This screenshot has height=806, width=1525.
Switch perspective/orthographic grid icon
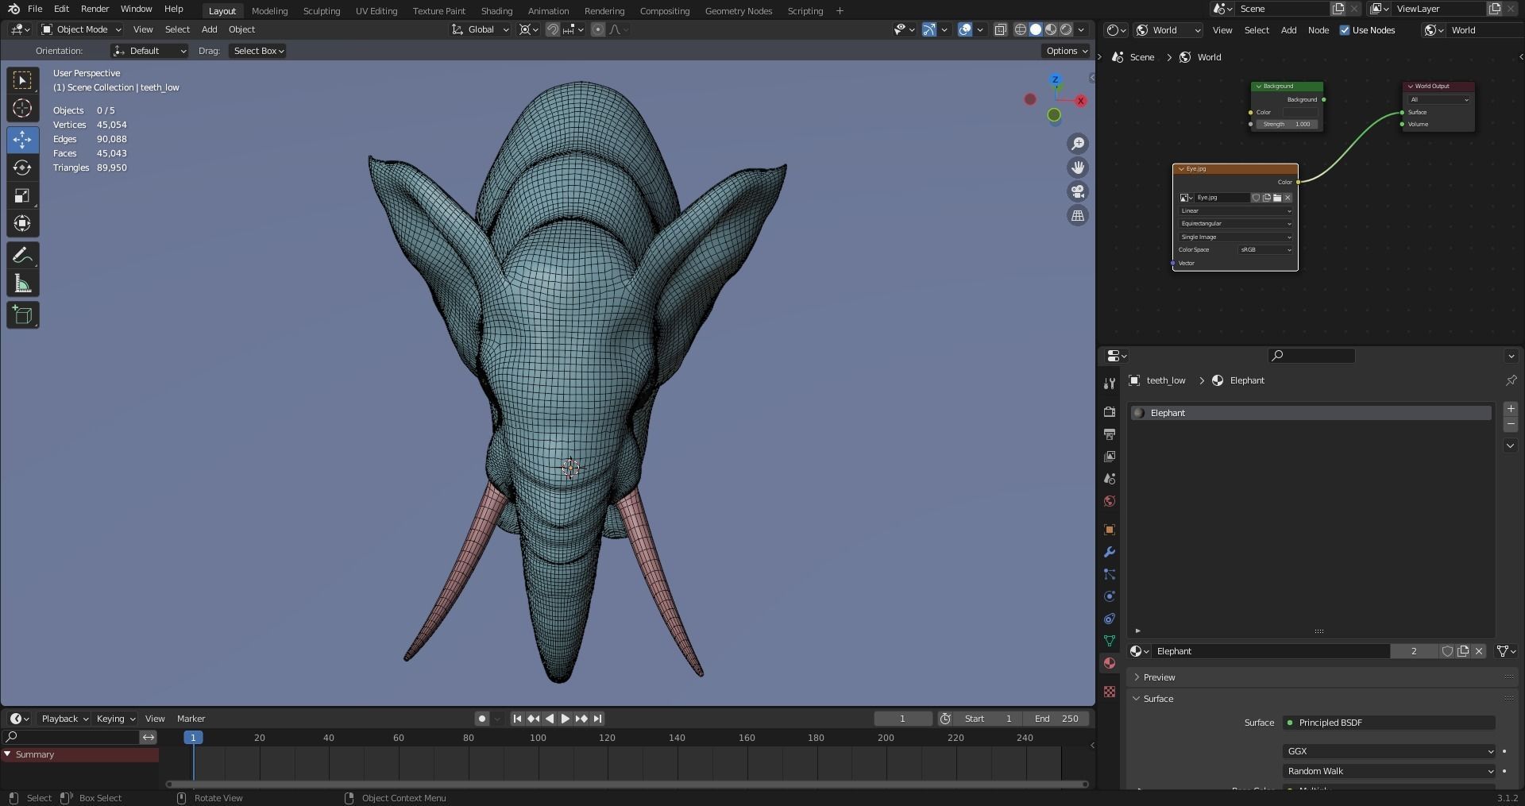pos(1078,215)
